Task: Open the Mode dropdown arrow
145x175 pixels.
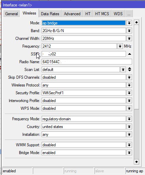Action: (129, 23)
